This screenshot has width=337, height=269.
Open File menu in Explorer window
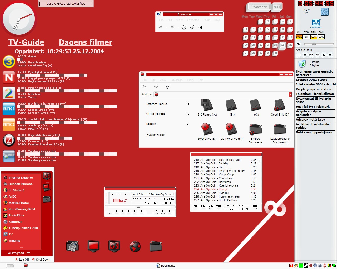tap(145, 80)
